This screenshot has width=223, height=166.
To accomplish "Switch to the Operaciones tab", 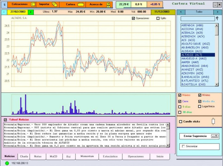I will (136, 157).
